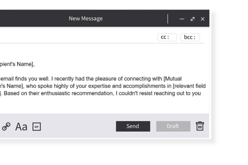Open text formatting options via the Aa icon
This screenshot has height=165, width=248.
[x=21, y=127]
